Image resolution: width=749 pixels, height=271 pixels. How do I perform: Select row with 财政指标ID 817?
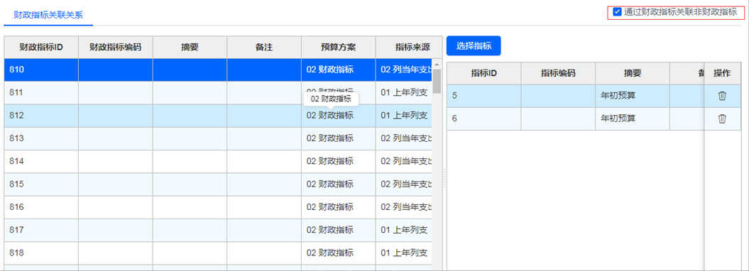218,230
